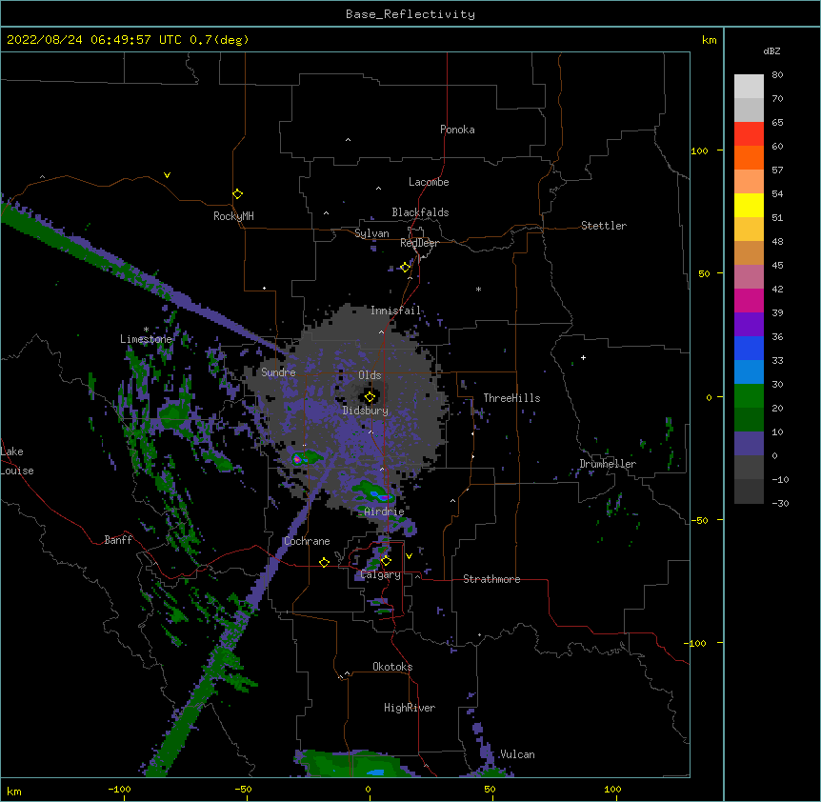Click the white asterisk marker east of Innisfail
The image size is (821, 802).
click(x=478, y=289)
